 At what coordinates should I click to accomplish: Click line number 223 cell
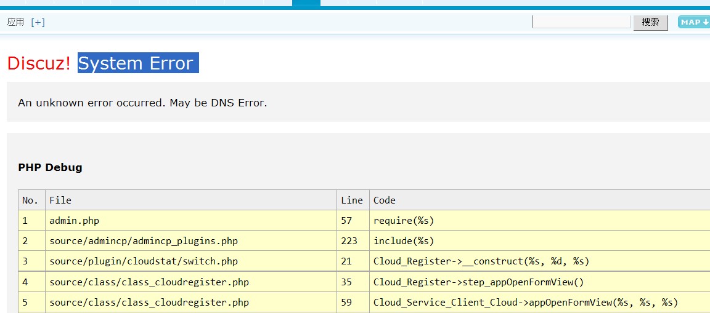pos(353,240)
